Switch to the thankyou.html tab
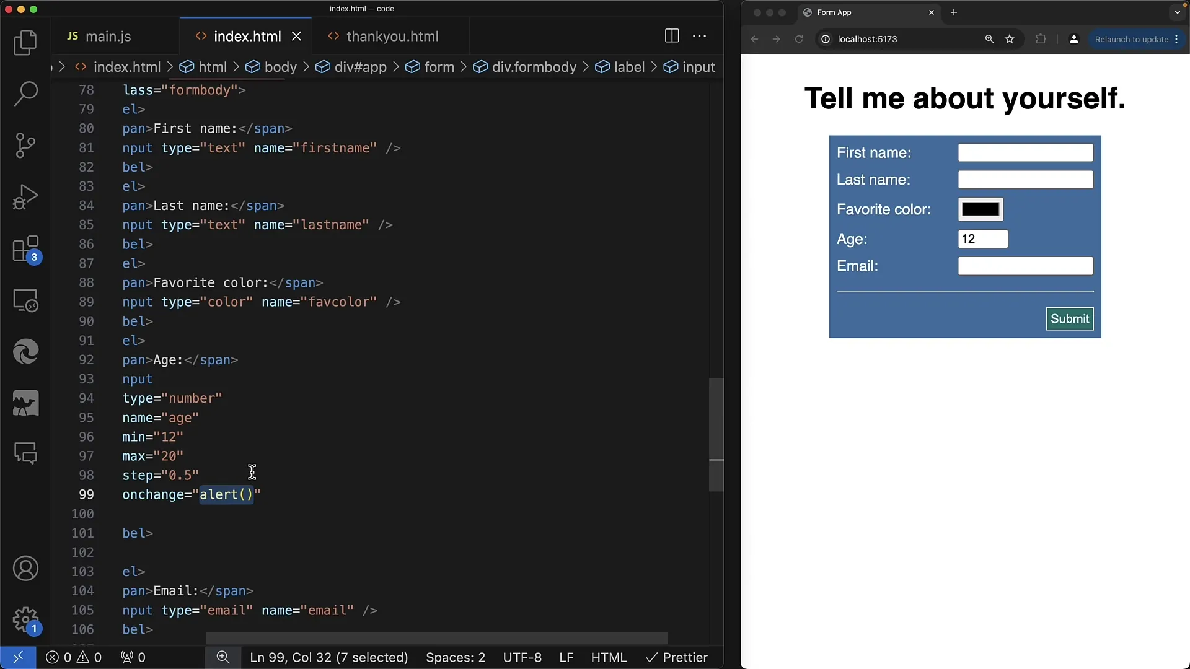The width and height of the screenshot is (1190, 669). (393, 36)
